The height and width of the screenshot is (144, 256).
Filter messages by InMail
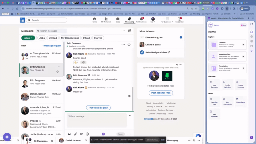click(86, 38)
